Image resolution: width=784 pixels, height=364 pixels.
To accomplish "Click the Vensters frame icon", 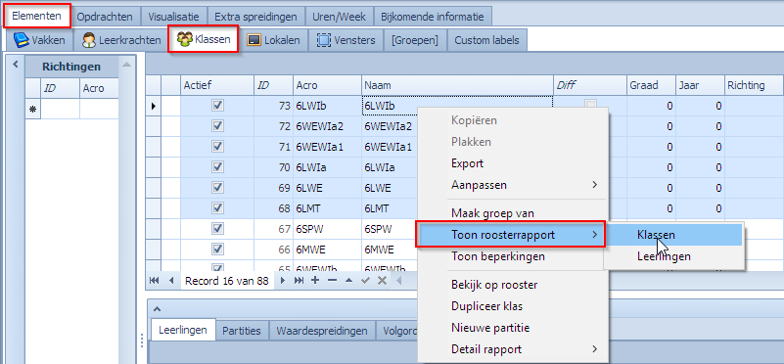I will [x=325, y=40].
